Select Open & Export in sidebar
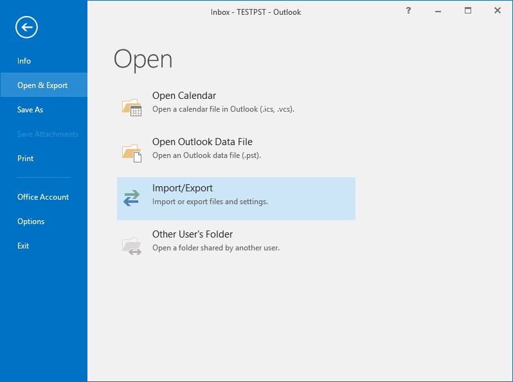 click(x=44, y=85)
